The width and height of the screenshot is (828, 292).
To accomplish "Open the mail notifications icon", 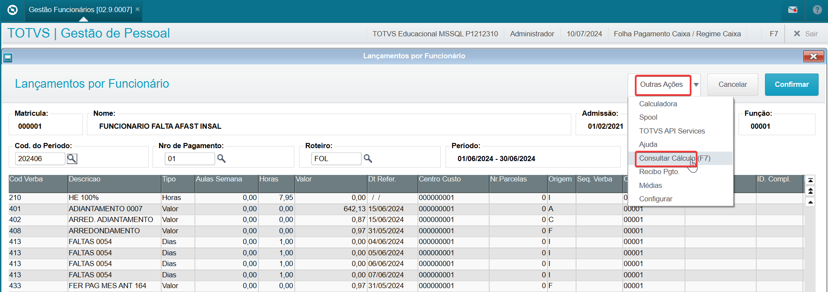I will [793, 10].
